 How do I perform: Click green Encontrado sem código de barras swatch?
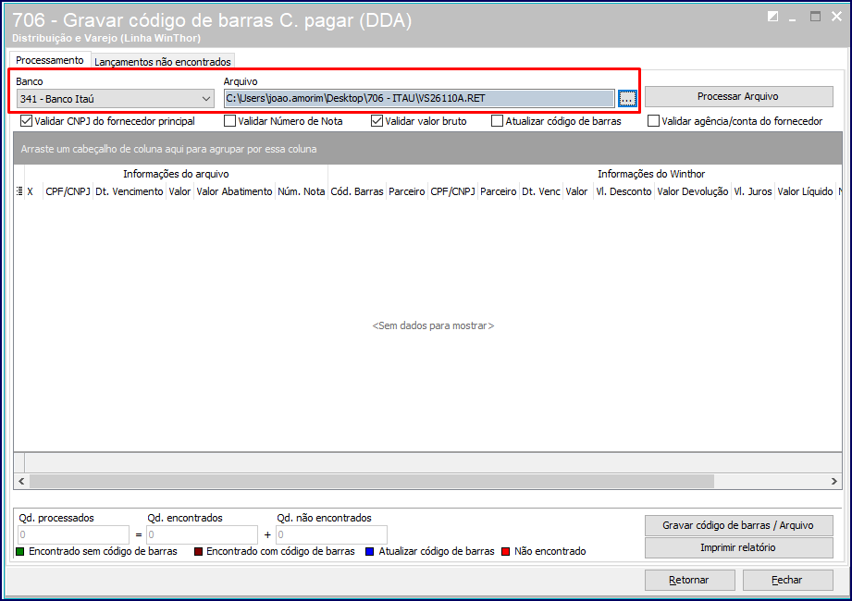20,552
